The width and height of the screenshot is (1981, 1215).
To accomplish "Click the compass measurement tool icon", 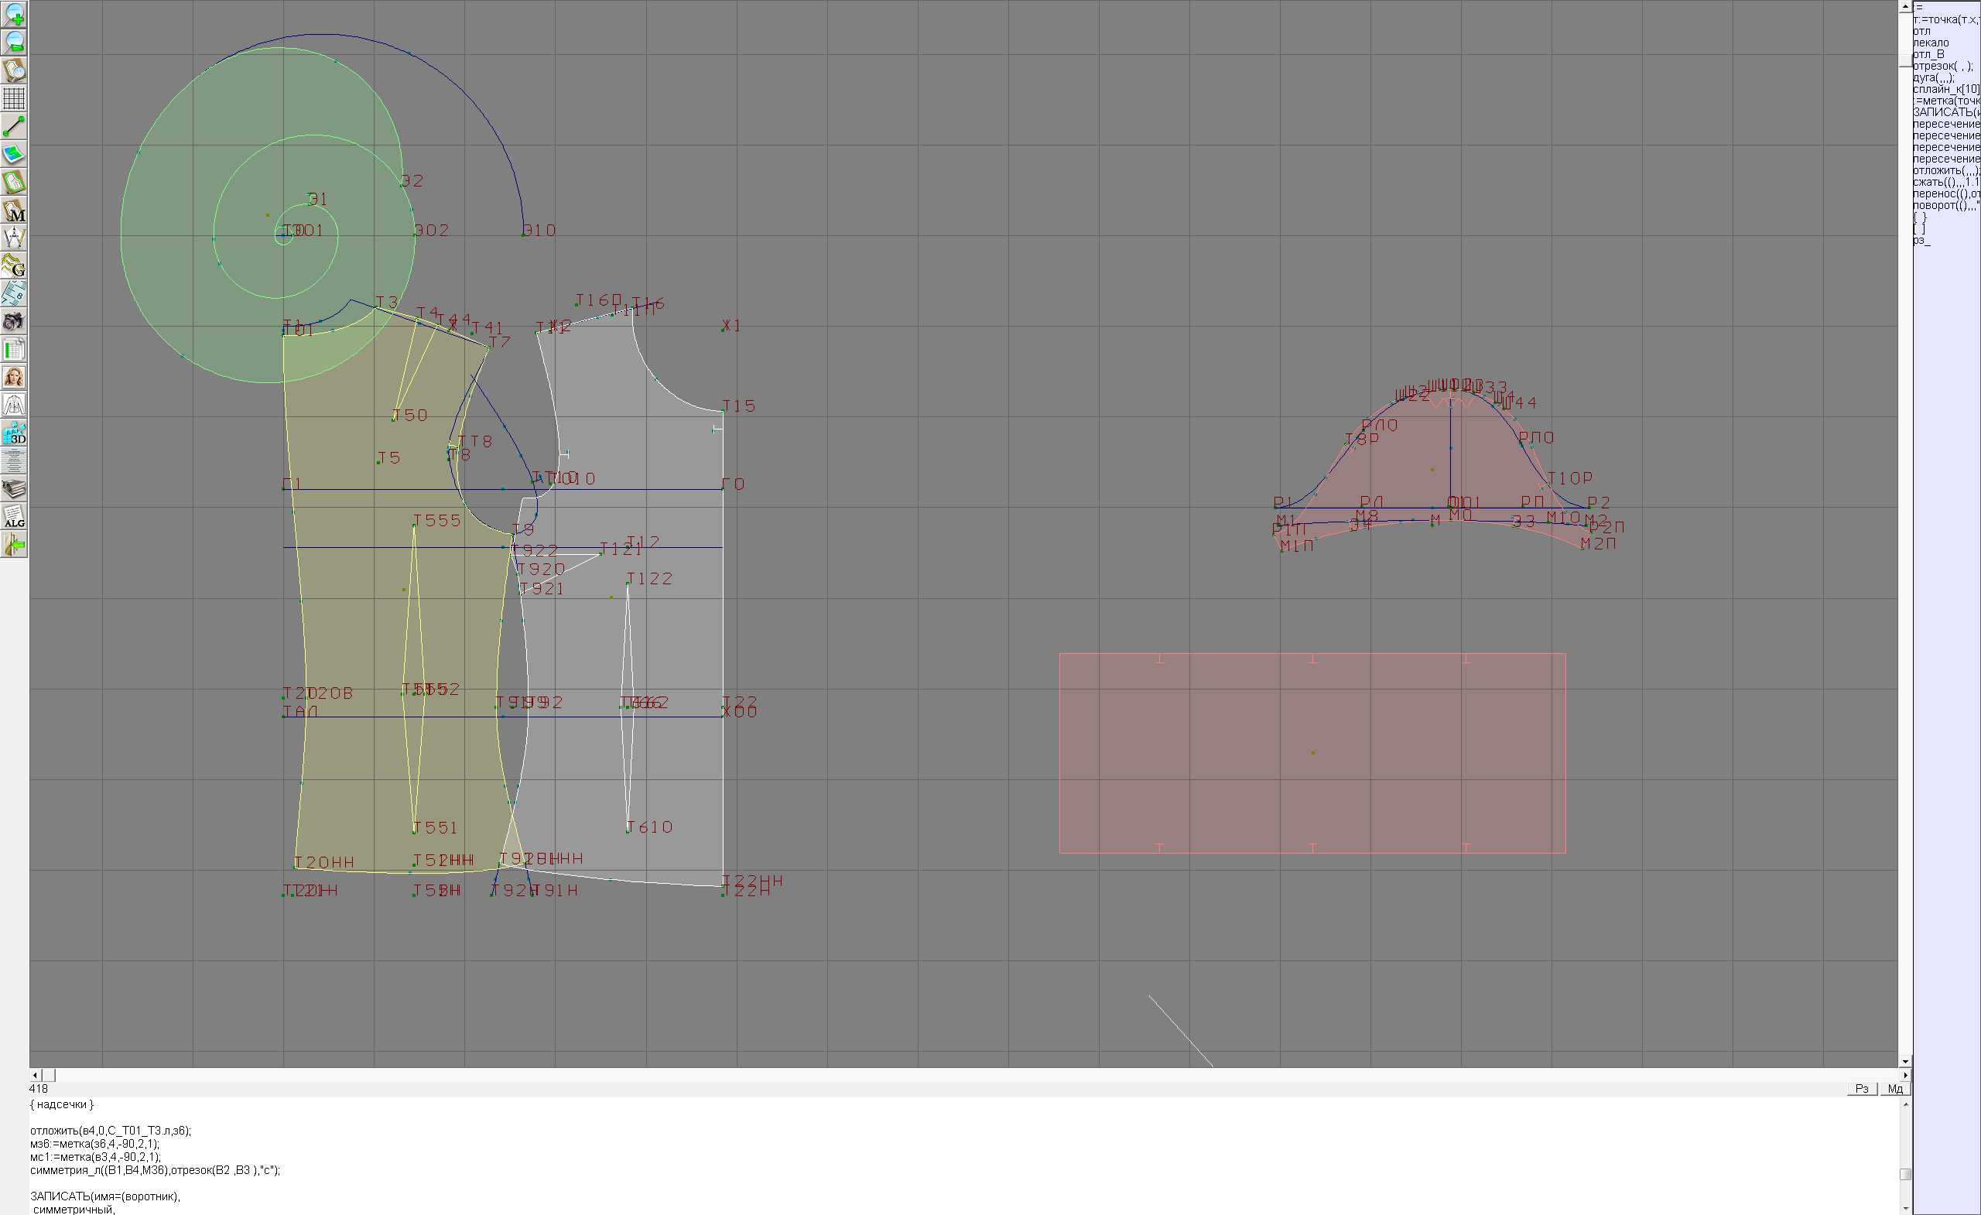I will pyautogui.click(x=14, y=238).
